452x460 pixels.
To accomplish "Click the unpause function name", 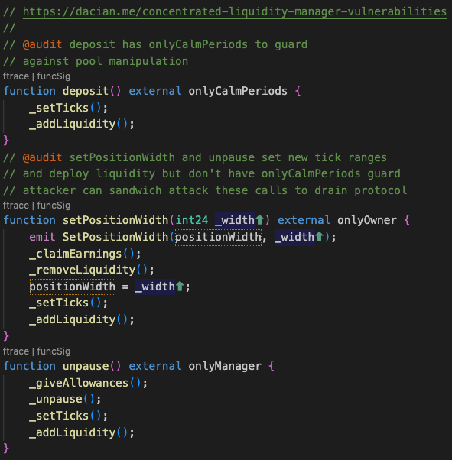I will (x=86, y=366).
